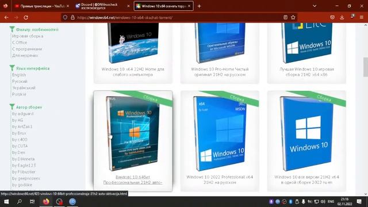Filter builds by geepnozeex

point(26,178)
